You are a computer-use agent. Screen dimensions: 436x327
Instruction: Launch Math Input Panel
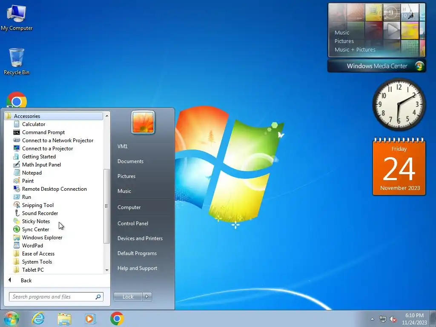pos(41,165)
